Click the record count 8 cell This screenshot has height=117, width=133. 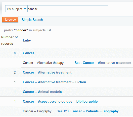(x=15, y=53)
